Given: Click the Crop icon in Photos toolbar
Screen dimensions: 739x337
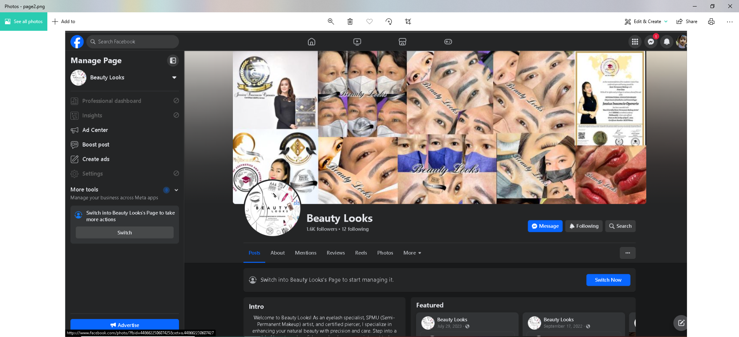Looking at the screenshot, I should tap(408, 22).
